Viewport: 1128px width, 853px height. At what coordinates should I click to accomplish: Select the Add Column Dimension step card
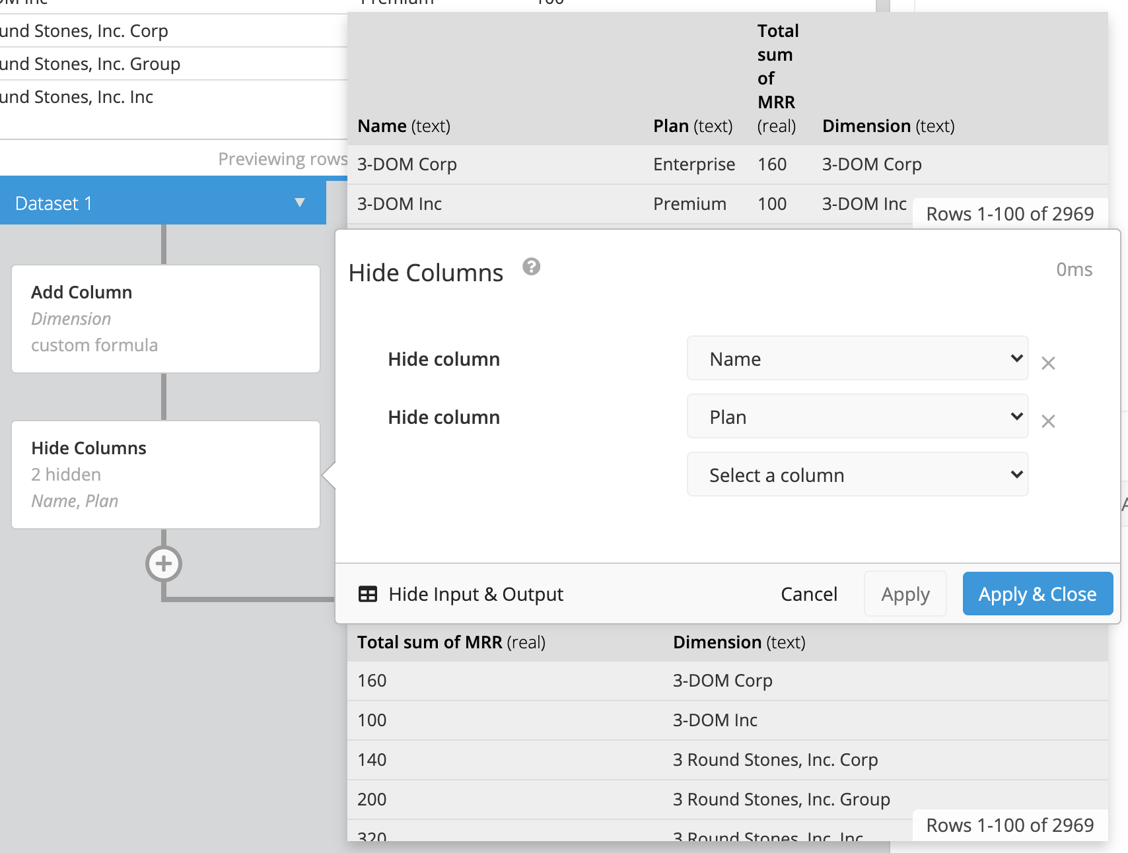point(166,319)
